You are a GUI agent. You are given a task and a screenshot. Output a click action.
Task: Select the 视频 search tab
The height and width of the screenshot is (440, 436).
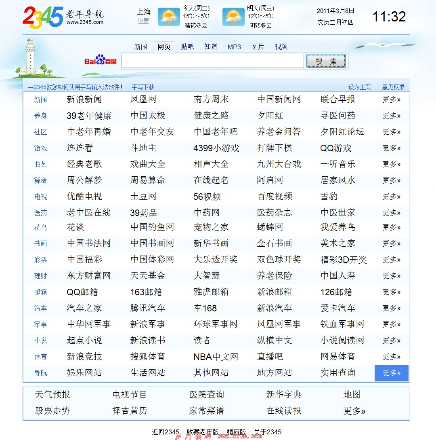click(281, 47)
